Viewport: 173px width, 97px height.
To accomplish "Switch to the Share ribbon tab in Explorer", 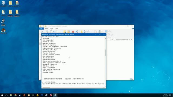I will tap(52, 29).
